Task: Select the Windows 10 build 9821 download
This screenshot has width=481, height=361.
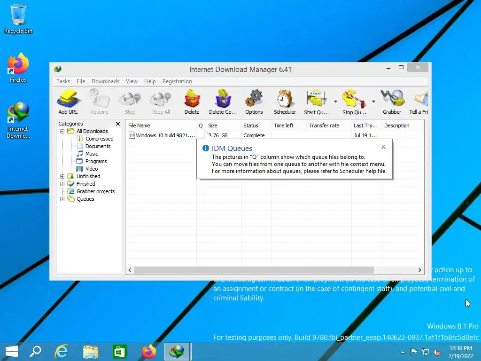Action: click(162, 135)
